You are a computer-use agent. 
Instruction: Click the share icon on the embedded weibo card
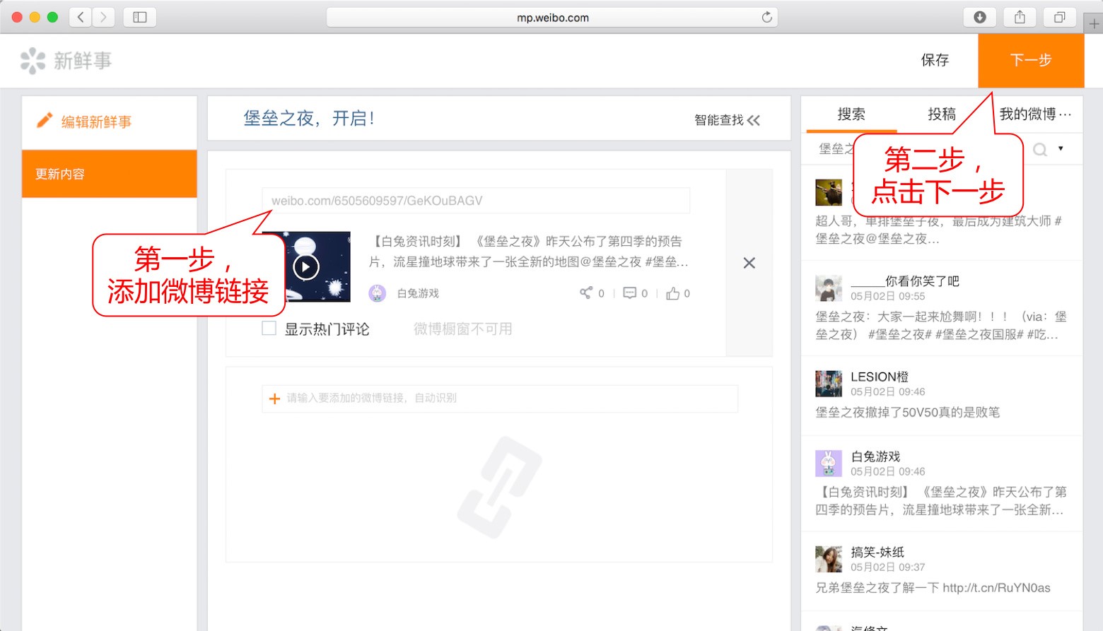587,293
